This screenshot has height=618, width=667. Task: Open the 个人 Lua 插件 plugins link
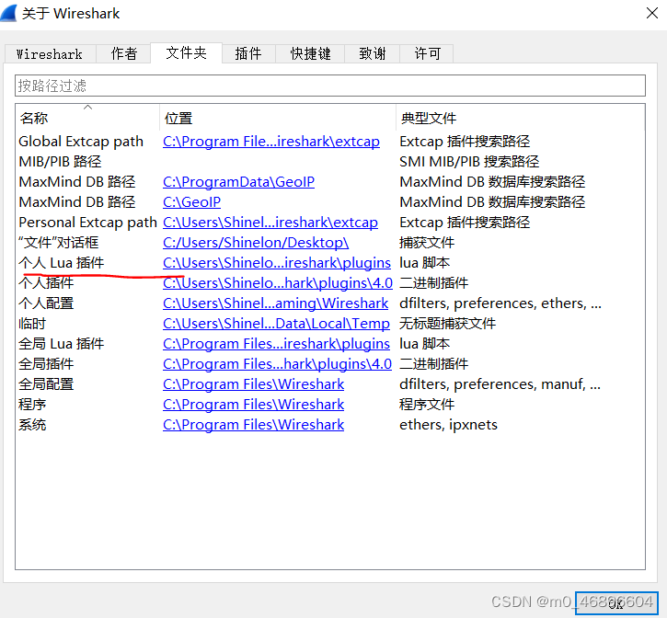coord(277,262)
